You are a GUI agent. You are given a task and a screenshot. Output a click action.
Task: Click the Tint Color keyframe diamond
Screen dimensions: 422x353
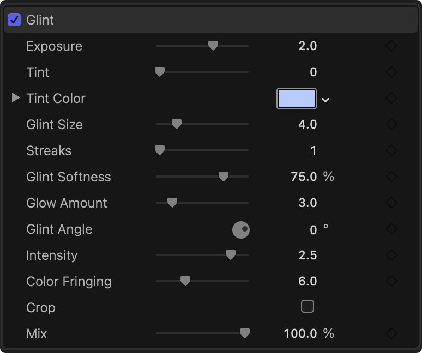(391, 99)
